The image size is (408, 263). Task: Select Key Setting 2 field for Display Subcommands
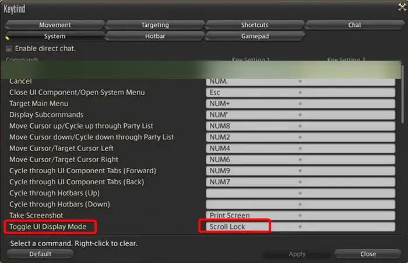pyautogui.click(x=348, y=115)
